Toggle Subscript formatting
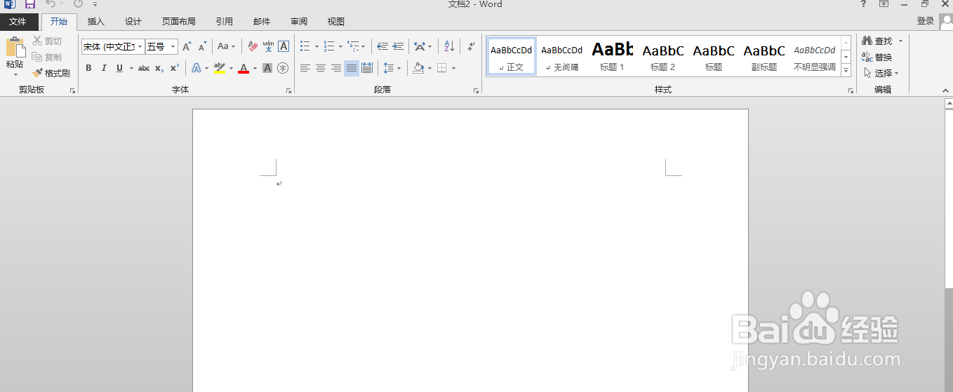Screen dimensions: 953x392 [x=159, y=68]
